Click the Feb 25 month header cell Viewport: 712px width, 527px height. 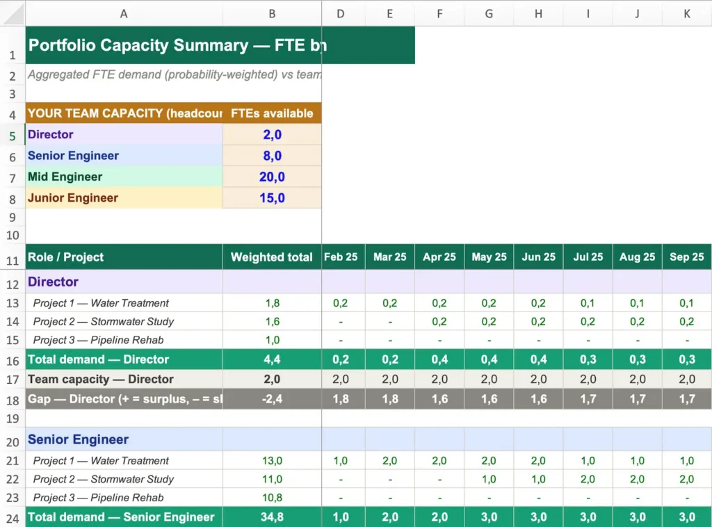pos(342,257)
